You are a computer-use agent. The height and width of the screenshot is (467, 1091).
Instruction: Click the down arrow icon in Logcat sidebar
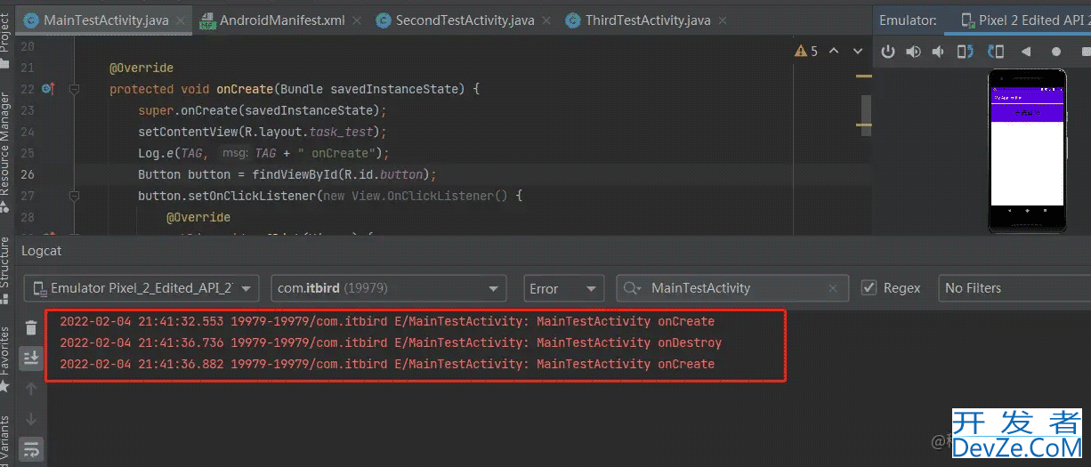[31, 418]
